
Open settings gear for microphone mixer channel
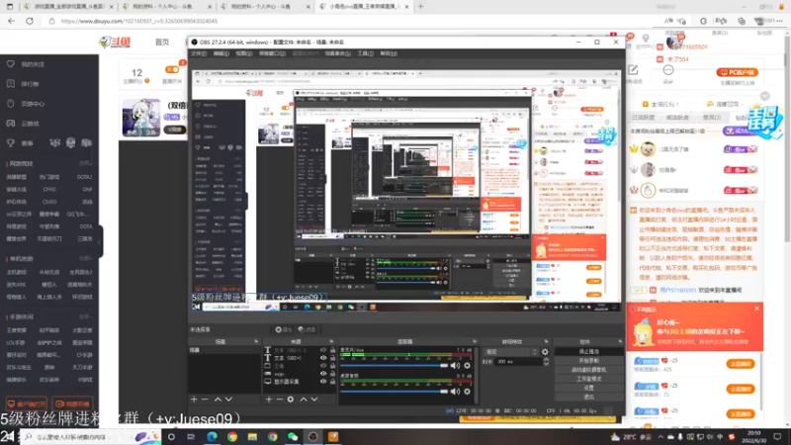[467, 365]
